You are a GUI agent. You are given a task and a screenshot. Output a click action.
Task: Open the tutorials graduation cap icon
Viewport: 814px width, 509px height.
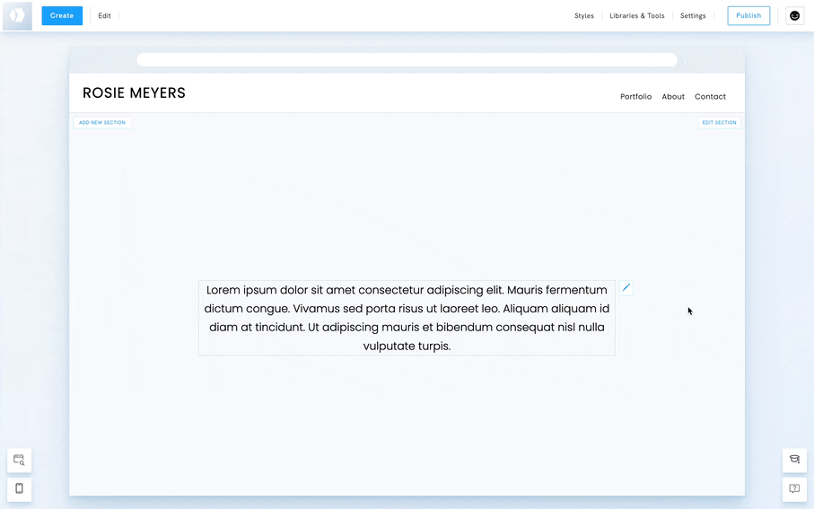(x=794, y=461)
